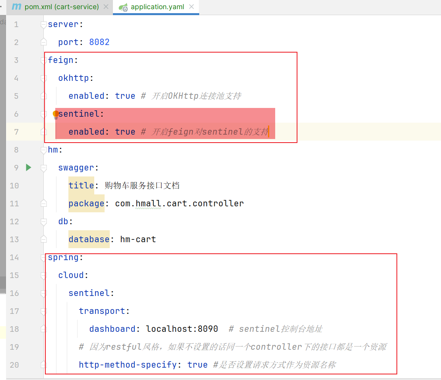Click the 'cloud' key on line 15
The image size is (441, 380).
(x=71, y=275)
